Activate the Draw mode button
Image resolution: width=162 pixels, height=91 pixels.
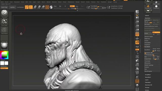pyautogui.click(x=31, y=7)
